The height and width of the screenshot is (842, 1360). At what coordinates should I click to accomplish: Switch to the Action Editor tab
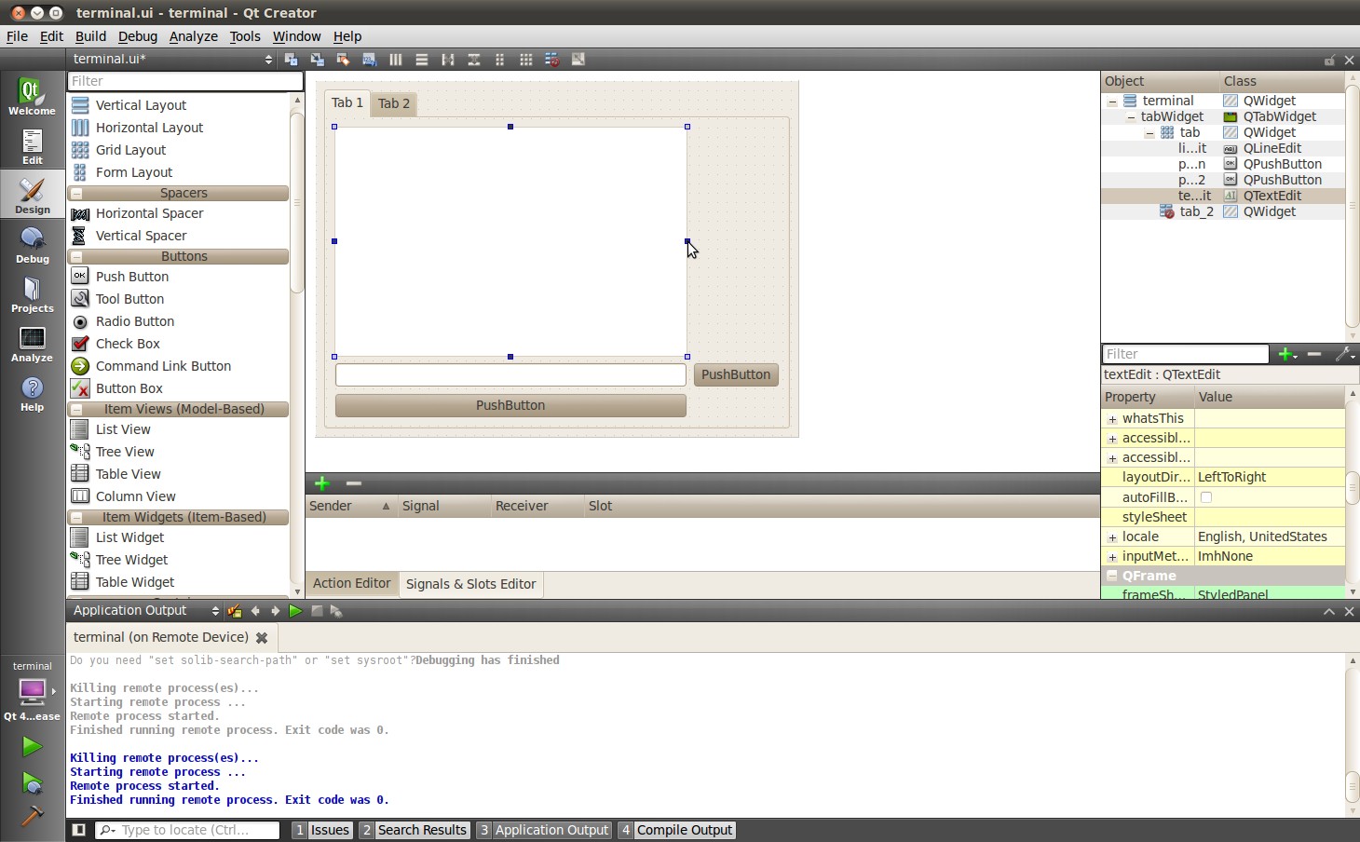click(352, 583)
